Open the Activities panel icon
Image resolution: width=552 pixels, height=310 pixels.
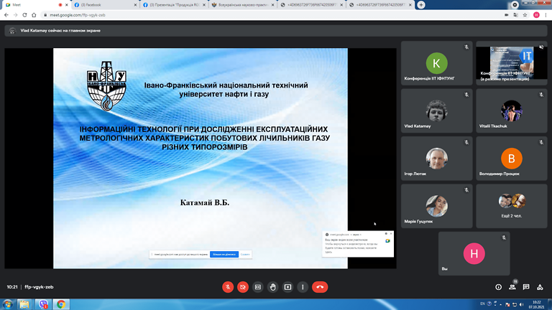click(x=540, y=286)
